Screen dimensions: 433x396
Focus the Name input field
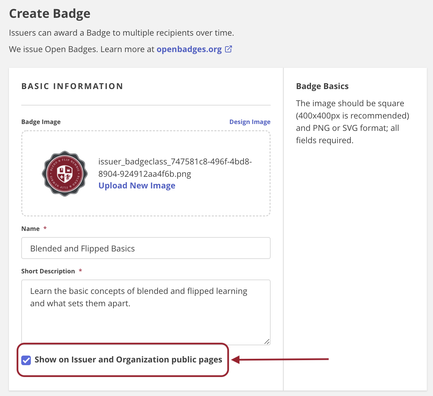pos(146,248)
